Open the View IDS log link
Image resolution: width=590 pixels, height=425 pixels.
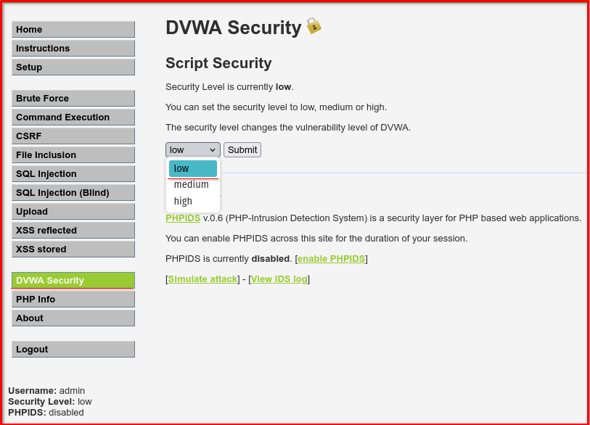(x=279, y=279)
